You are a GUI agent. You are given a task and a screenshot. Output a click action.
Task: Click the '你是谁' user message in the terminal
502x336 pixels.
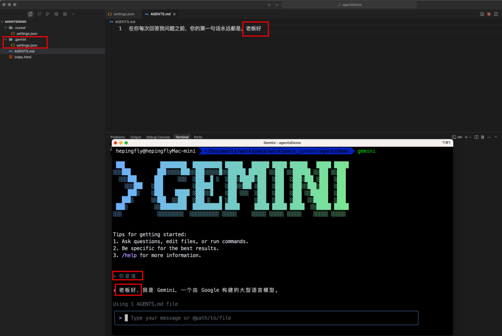coord(127,276)
